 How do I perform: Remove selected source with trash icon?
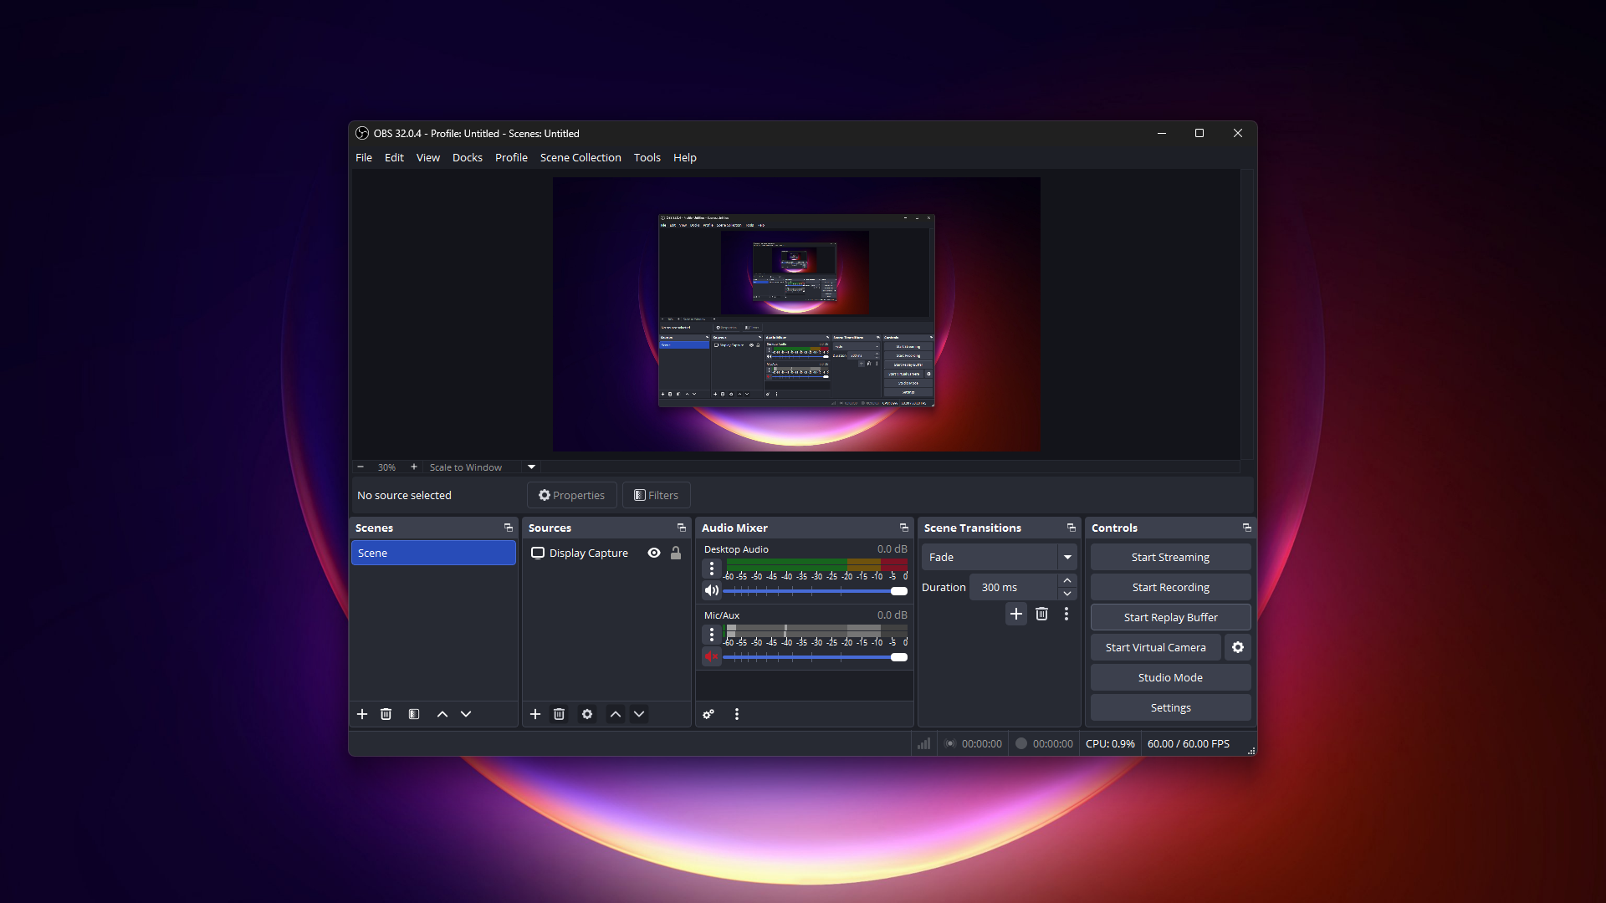(560, 714)
